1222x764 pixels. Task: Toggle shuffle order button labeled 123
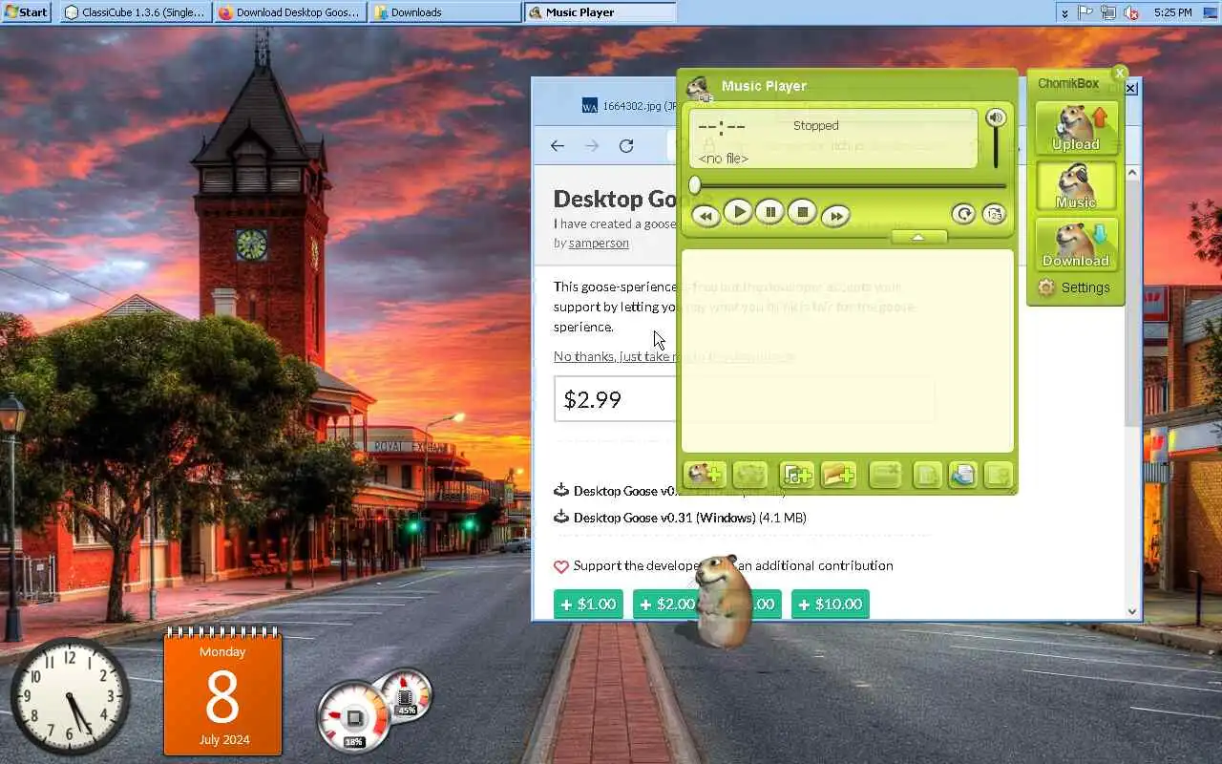point(994,214)
